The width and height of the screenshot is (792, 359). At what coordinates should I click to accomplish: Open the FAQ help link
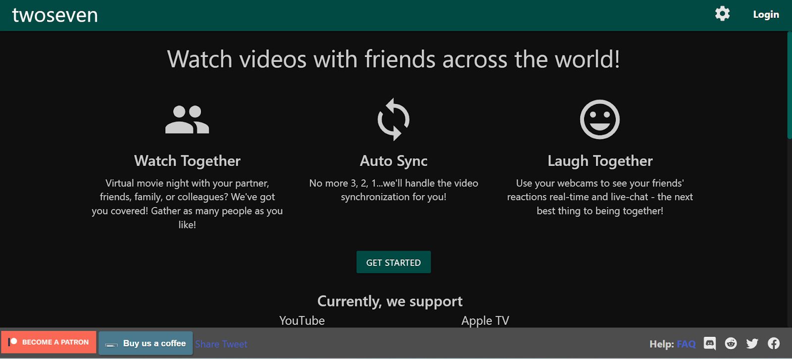point(686,344)
